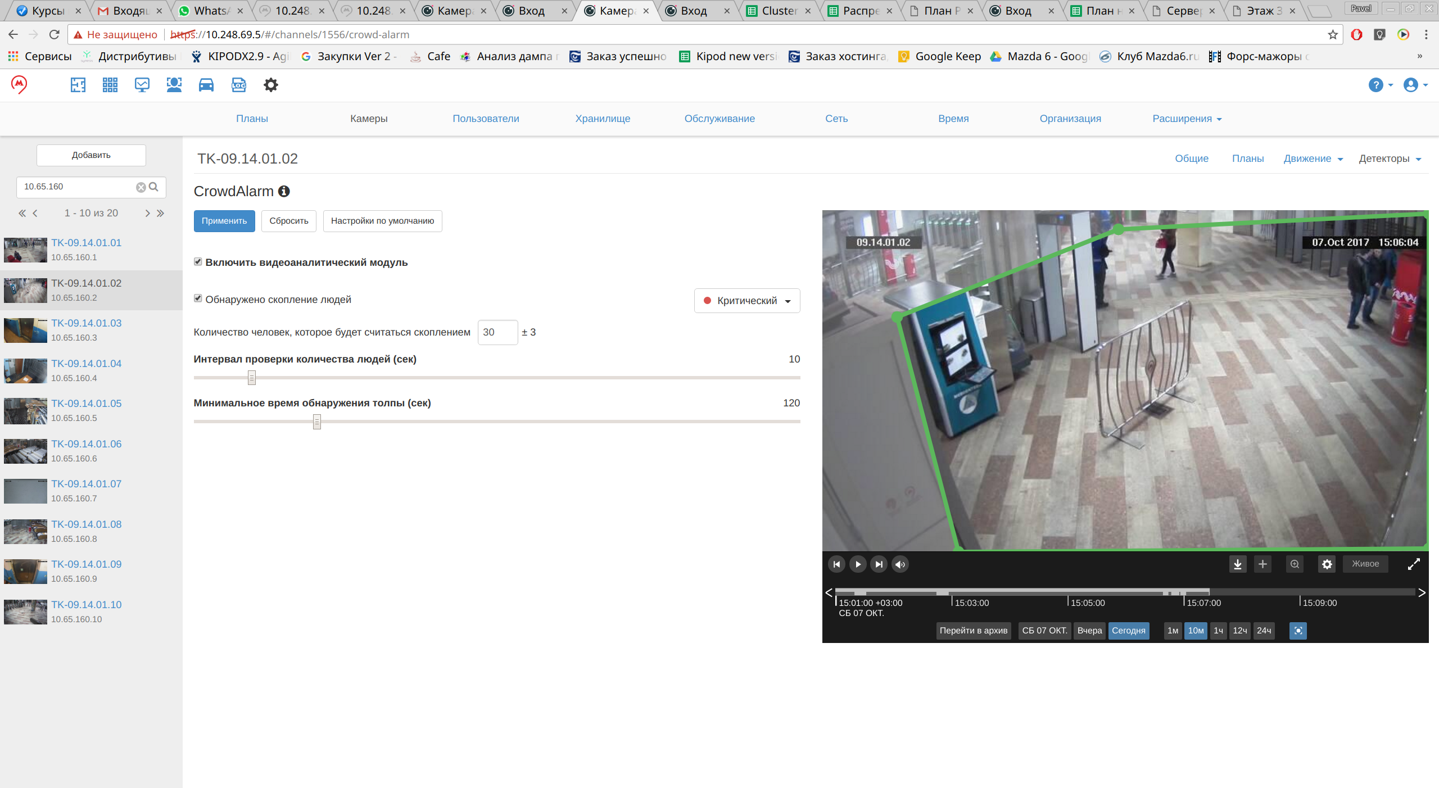Viewport: 1439px width, 788px height.
Task: Go to first page of camera list
Action: 22,213
